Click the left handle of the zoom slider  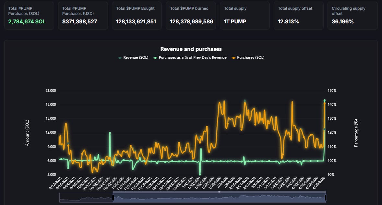tap(113, 198)
